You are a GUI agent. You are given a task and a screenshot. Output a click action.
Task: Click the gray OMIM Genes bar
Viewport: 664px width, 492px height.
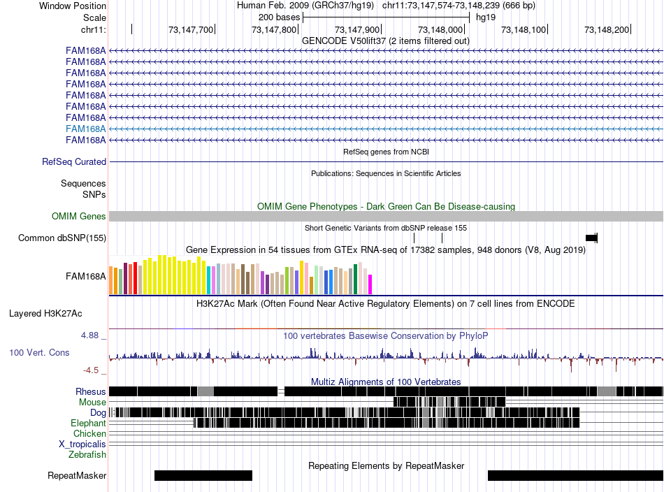pyautogui.click(x=386, y=217)
